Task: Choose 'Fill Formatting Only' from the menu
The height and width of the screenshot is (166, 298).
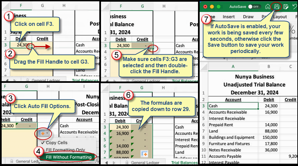Action: point(65,150)
